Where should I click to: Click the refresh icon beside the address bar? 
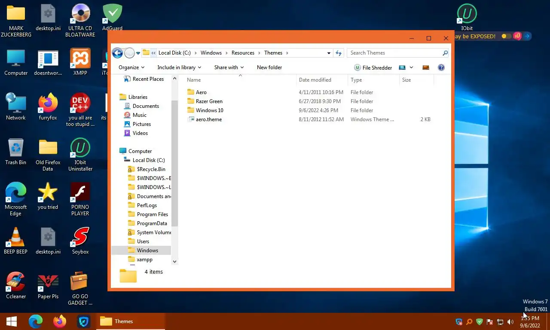[x=339, y=53]
